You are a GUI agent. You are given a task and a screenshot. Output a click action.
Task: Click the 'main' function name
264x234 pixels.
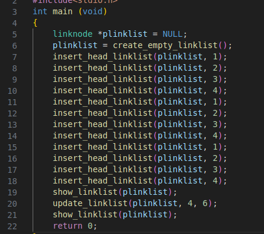(x=62, y=11)
